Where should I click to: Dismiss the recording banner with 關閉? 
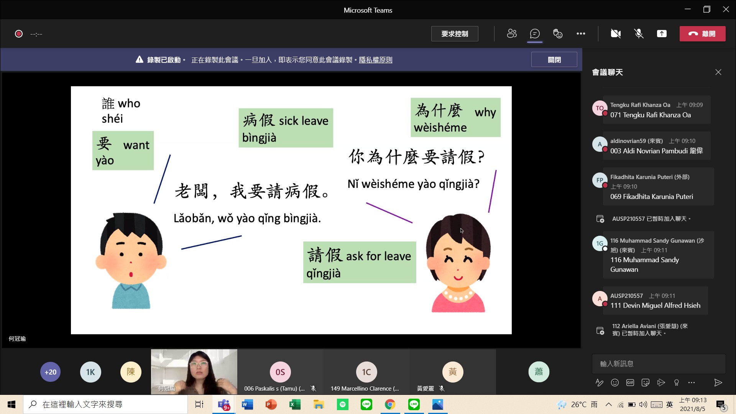pyautogui.click(x=554, y=60)
